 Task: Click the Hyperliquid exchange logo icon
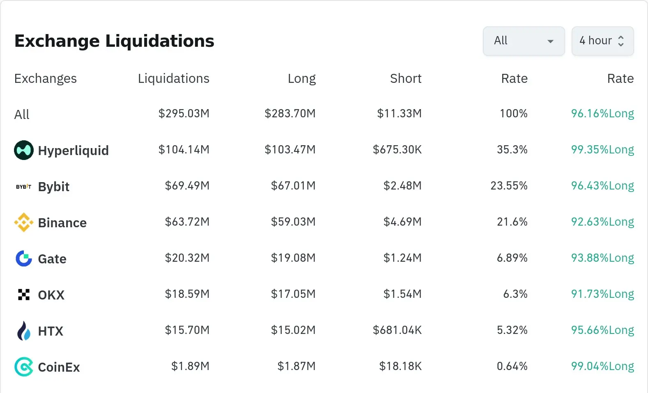coord(24,150)
